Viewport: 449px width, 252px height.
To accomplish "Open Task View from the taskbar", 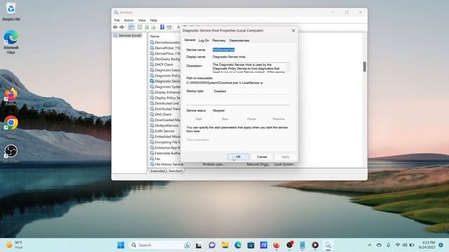I will click(199, 245).
